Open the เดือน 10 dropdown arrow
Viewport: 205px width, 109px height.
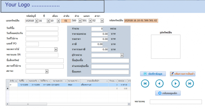(59, 21)
